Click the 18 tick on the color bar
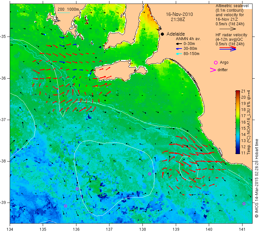Viewport: 259px width, 233px height. click(243, 110)
